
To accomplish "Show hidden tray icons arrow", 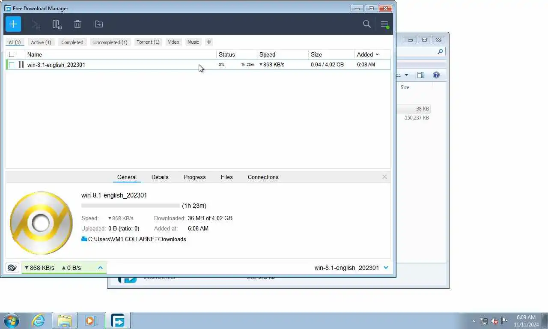I will click(x=474, y=321).
